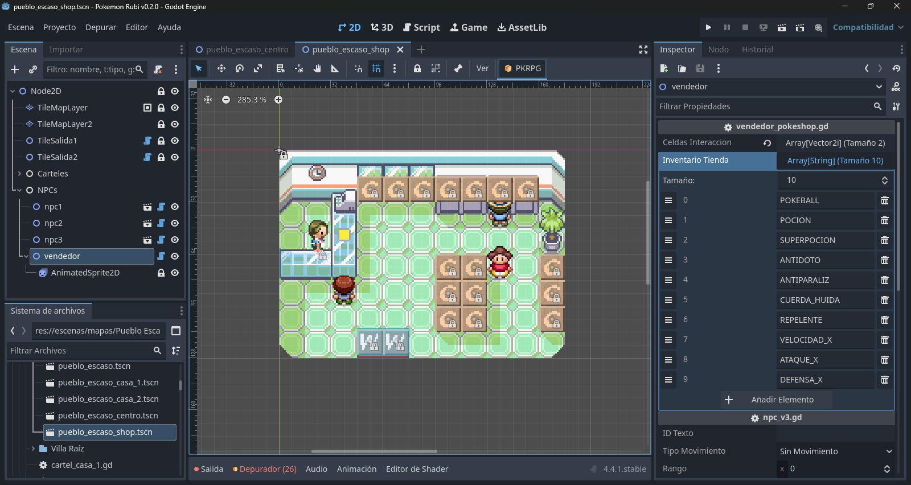Image resolution: width=911 pixels, height=485 pixels.
Task: Activate the Scale mode tool
Action: (258, 68)
